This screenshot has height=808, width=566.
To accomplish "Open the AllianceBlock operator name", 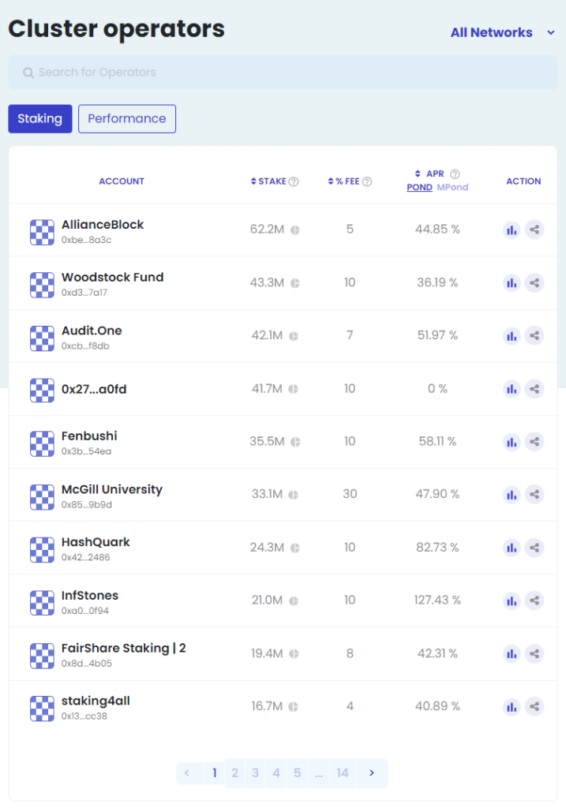I will 103,225.
